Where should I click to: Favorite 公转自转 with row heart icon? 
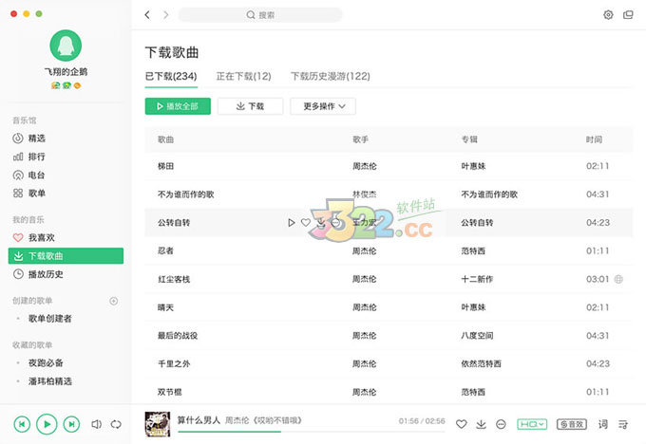point(306,223)
